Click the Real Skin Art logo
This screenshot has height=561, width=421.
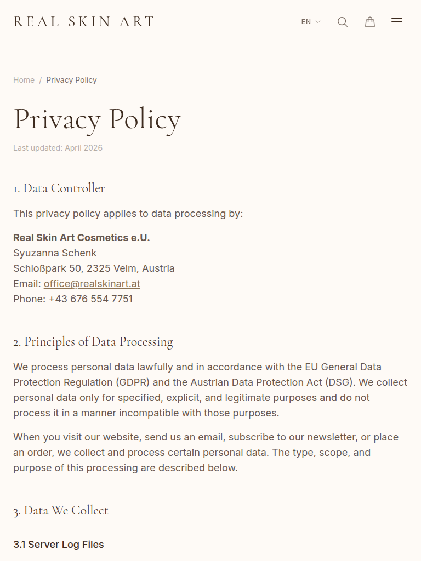84,22
